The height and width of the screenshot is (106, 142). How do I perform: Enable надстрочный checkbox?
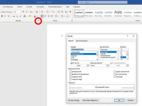pos(70,77)
